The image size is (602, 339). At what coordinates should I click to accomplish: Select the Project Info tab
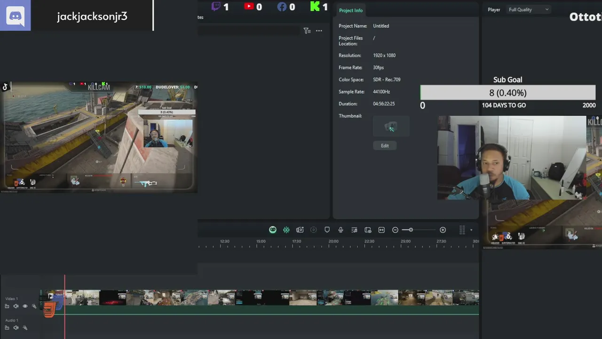tap(350, 10)
